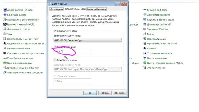Open Звук text link
The image size is (199, 112).
coord(10,34)
